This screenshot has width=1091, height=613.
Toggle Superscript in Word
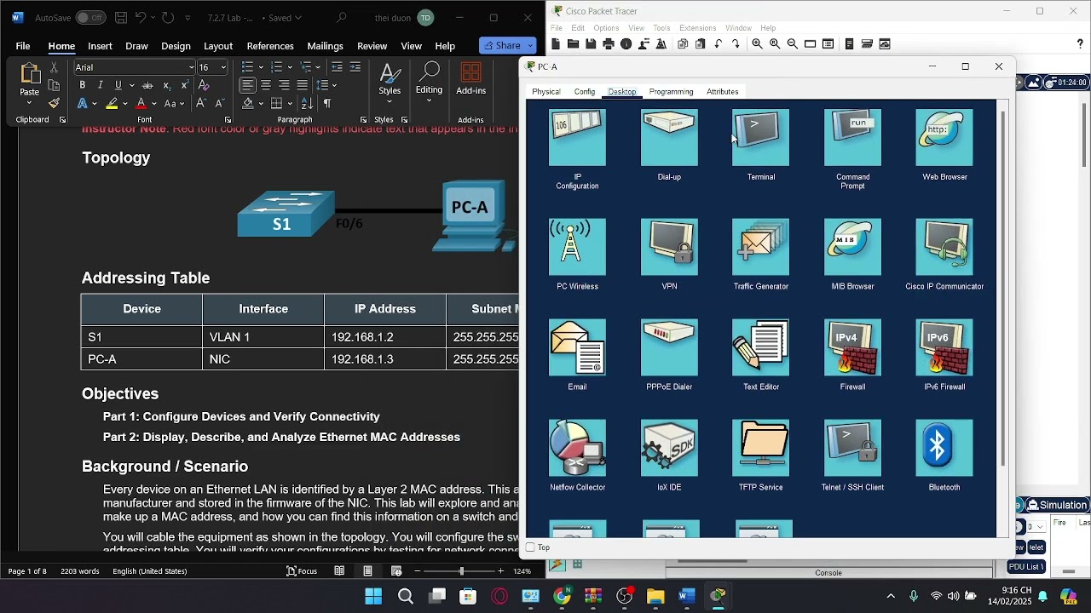[x=183, y=85]
